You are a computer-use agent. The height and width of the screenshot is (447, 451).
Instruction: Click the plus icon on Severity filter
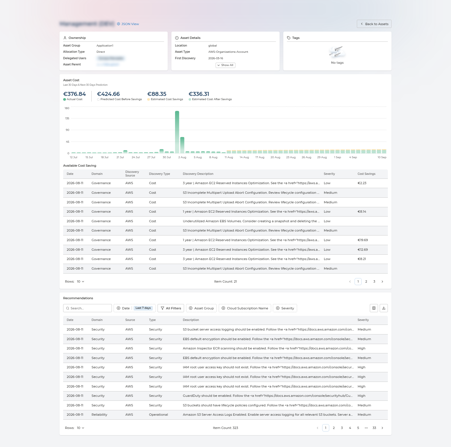pyautogui.click(x=278, y=308)
